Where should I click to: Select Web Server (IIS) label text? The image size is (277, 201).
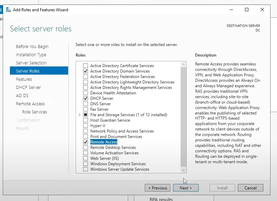point(104,158)
